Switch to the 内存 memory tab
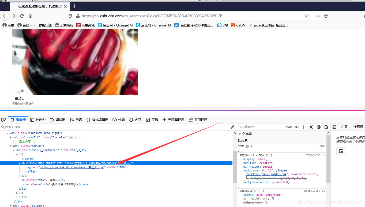 click(x=135, y=120)
